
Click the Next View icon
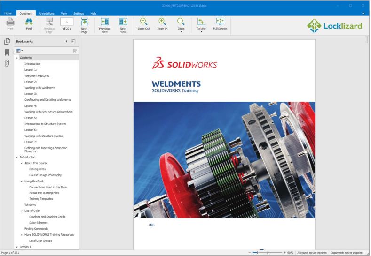(123, 22)
